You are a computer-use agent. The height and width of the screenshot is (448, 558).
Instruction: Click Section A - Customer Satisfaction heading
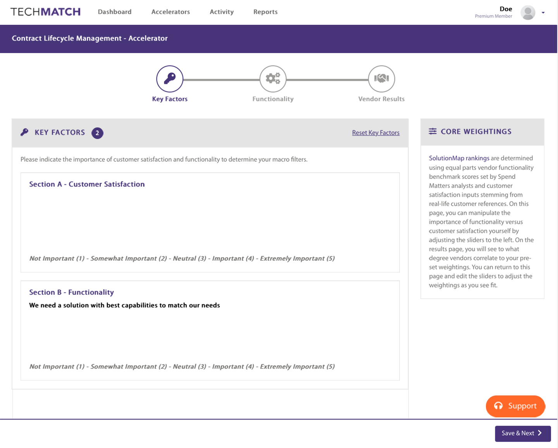(x=87, y=184)
